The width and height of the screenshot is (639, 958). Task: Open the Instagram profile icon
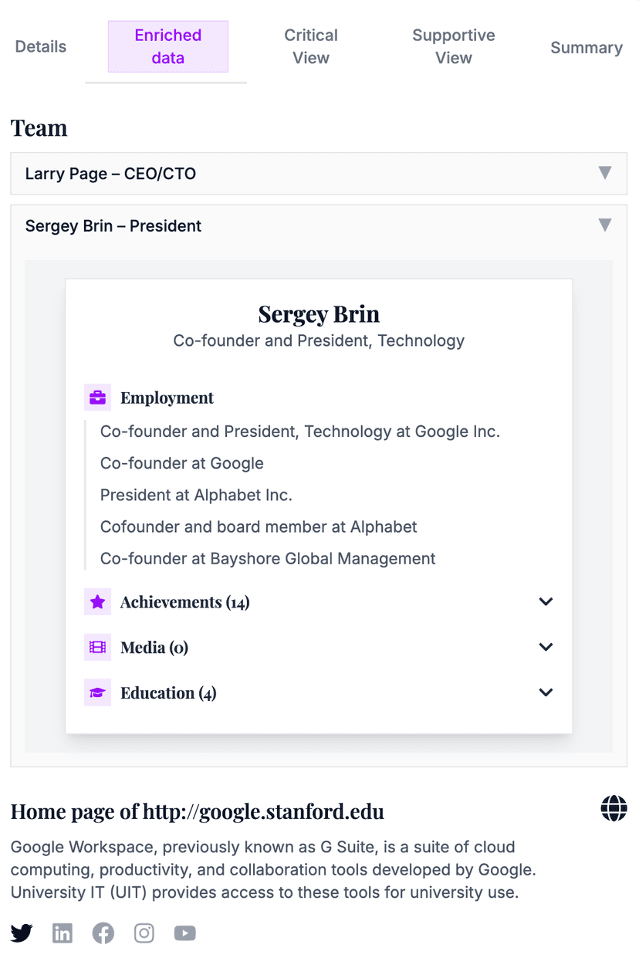[144, 933]
